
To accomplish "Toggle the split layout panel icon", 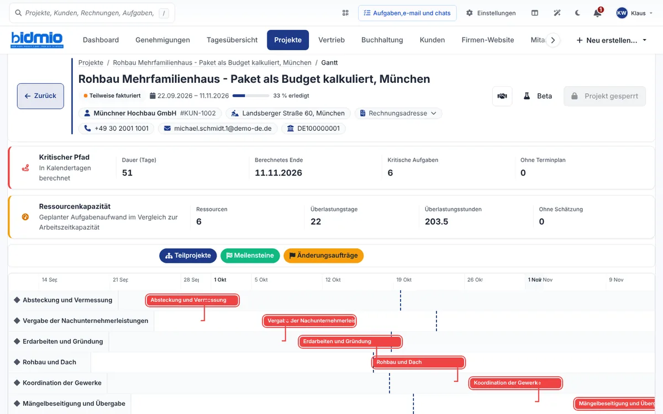I will pos(535,13).
